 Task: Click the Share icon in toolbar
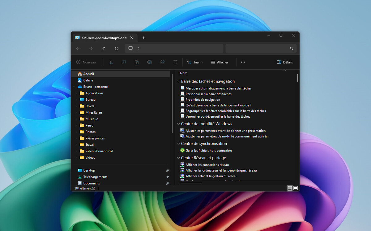pyautogui.click(x=162, y=62)
